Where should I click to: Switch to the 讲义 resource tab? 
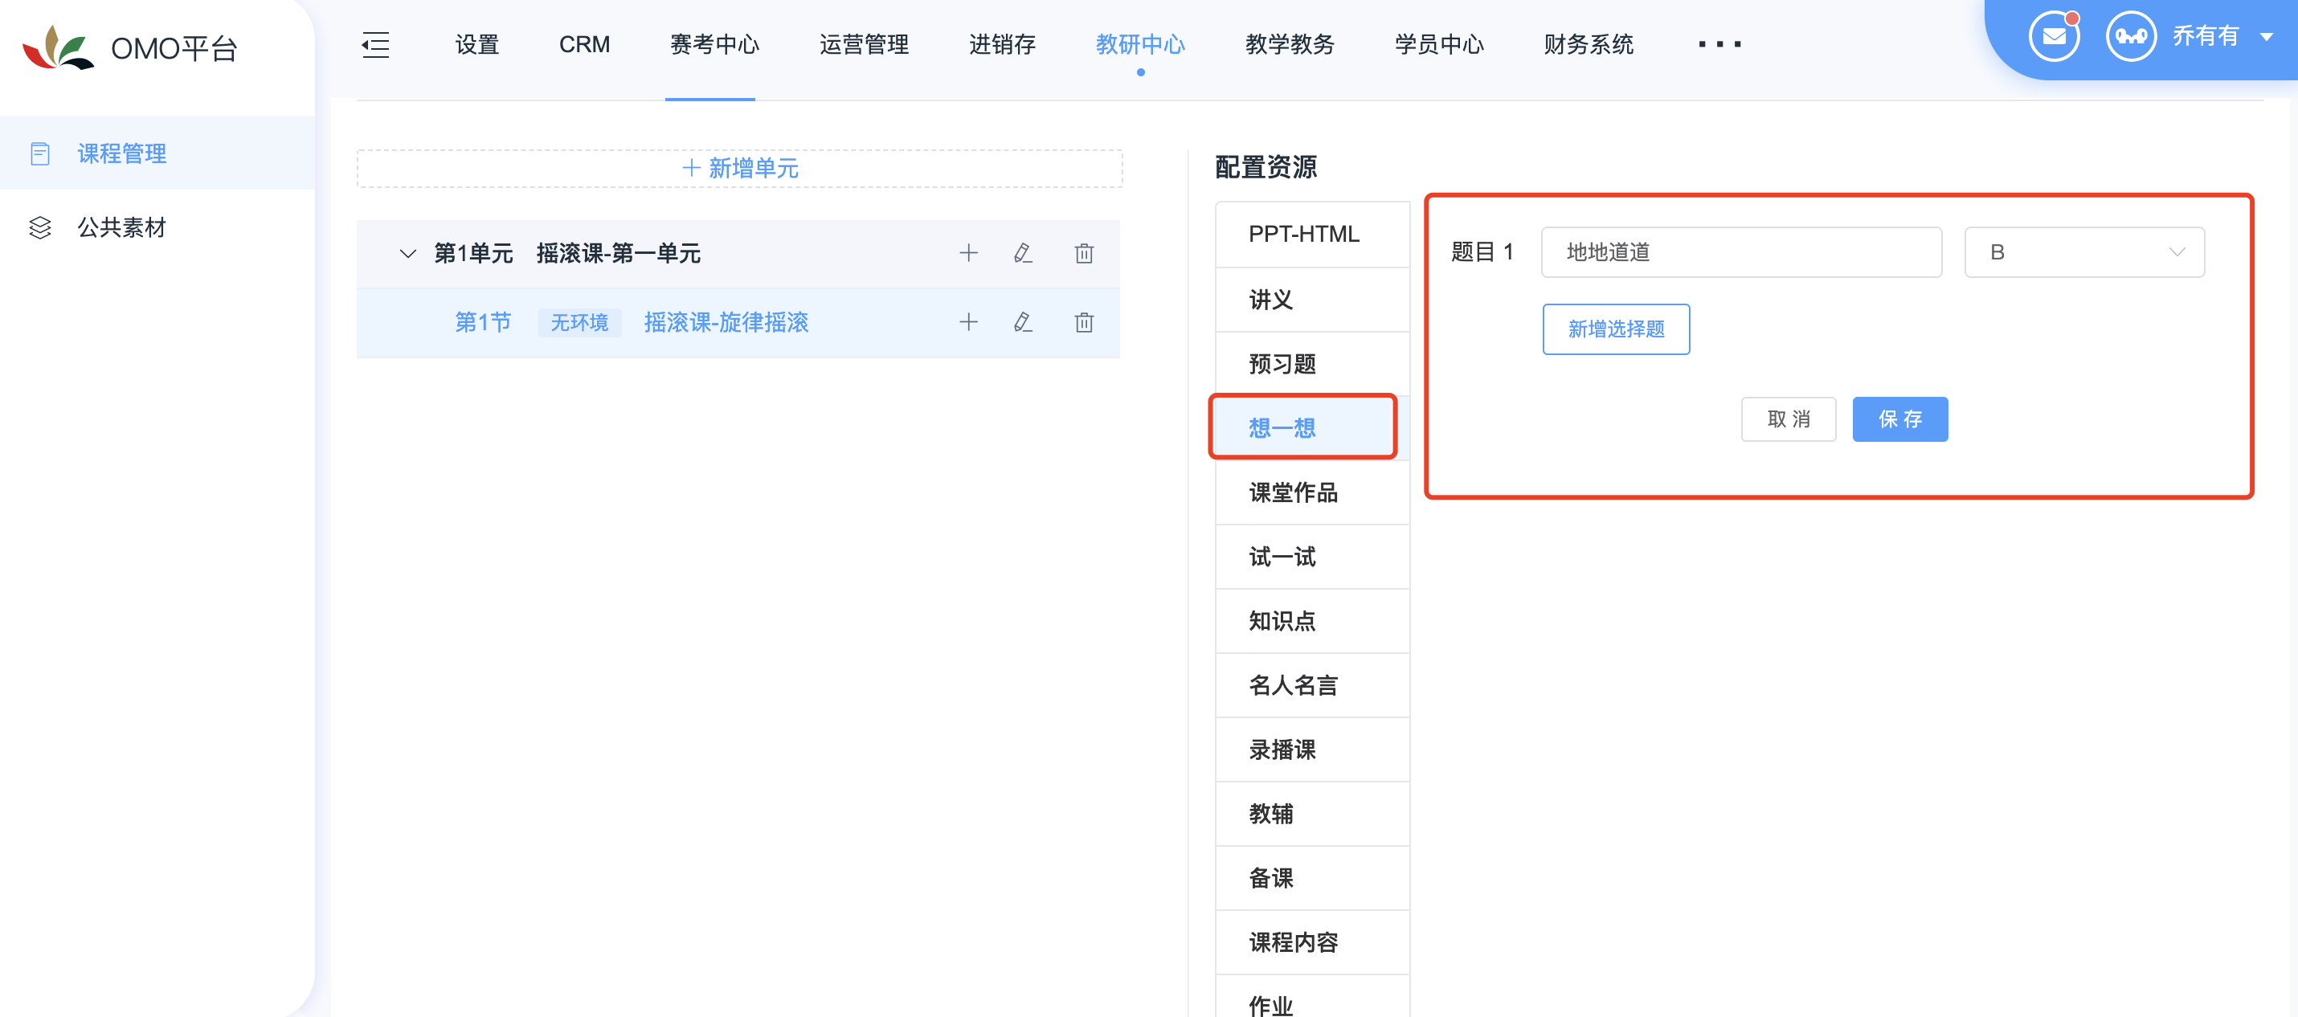pos(1312,300)
